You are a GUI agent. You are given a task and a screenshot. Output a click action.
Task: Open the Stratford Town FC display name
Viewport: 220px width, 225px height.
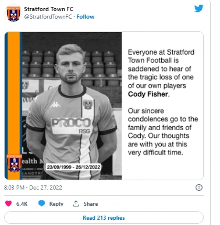(48, 9)
